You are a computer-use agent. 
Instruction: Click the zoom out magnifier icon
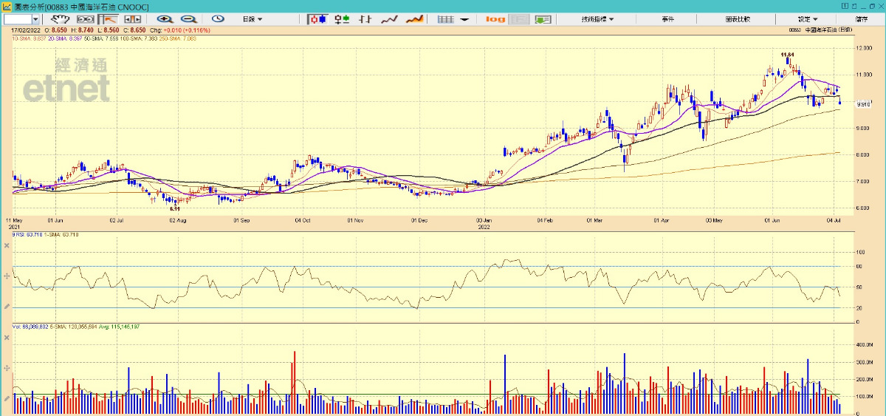click(x=189, y=19)
